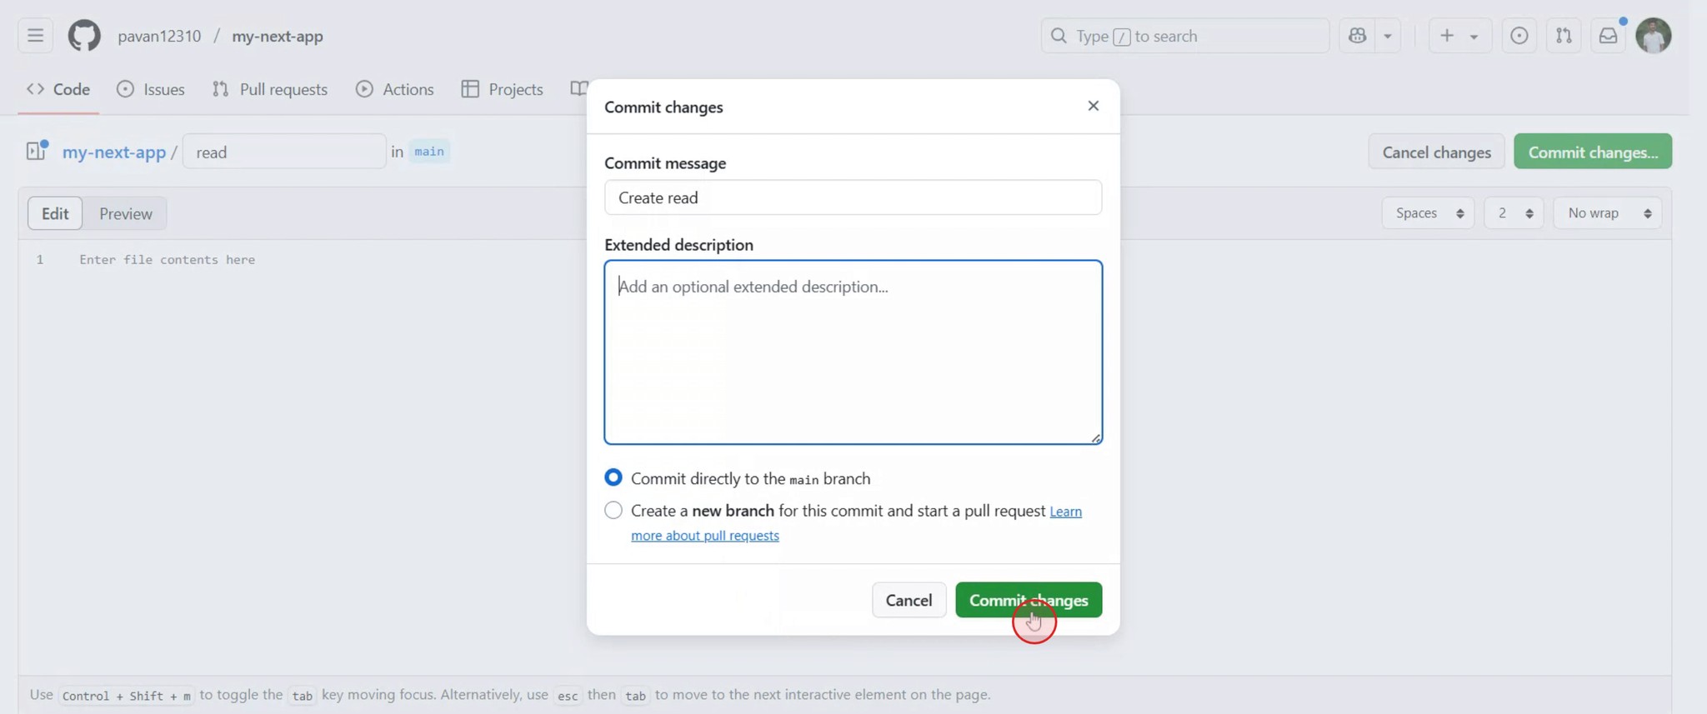Open GitHub Copilot chat icon
The image size is (1707, 714).
point(1358,36)
